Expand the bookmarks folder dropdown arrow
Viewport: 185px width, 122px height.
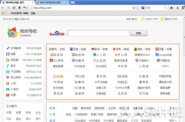pos(6,13)
